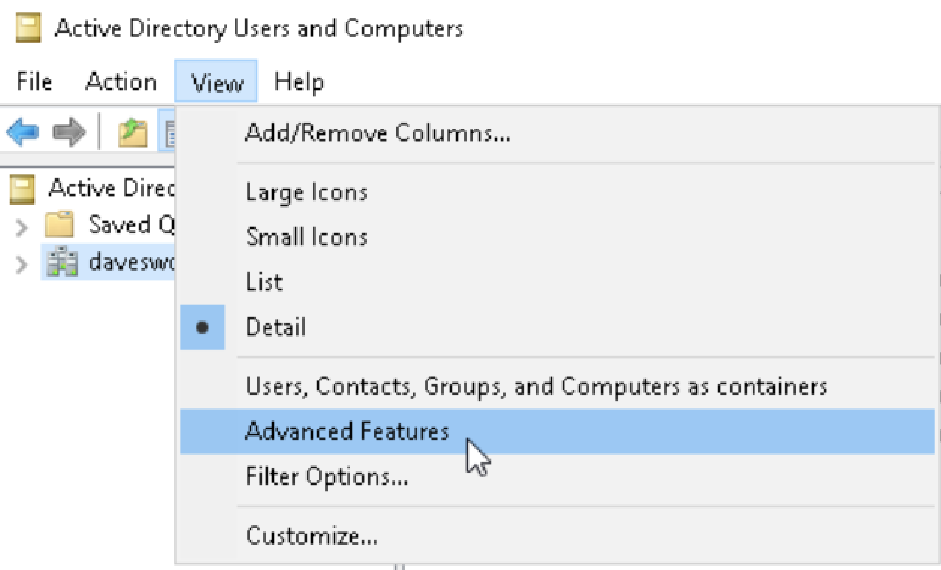Open the Help menu

point(298,82)
